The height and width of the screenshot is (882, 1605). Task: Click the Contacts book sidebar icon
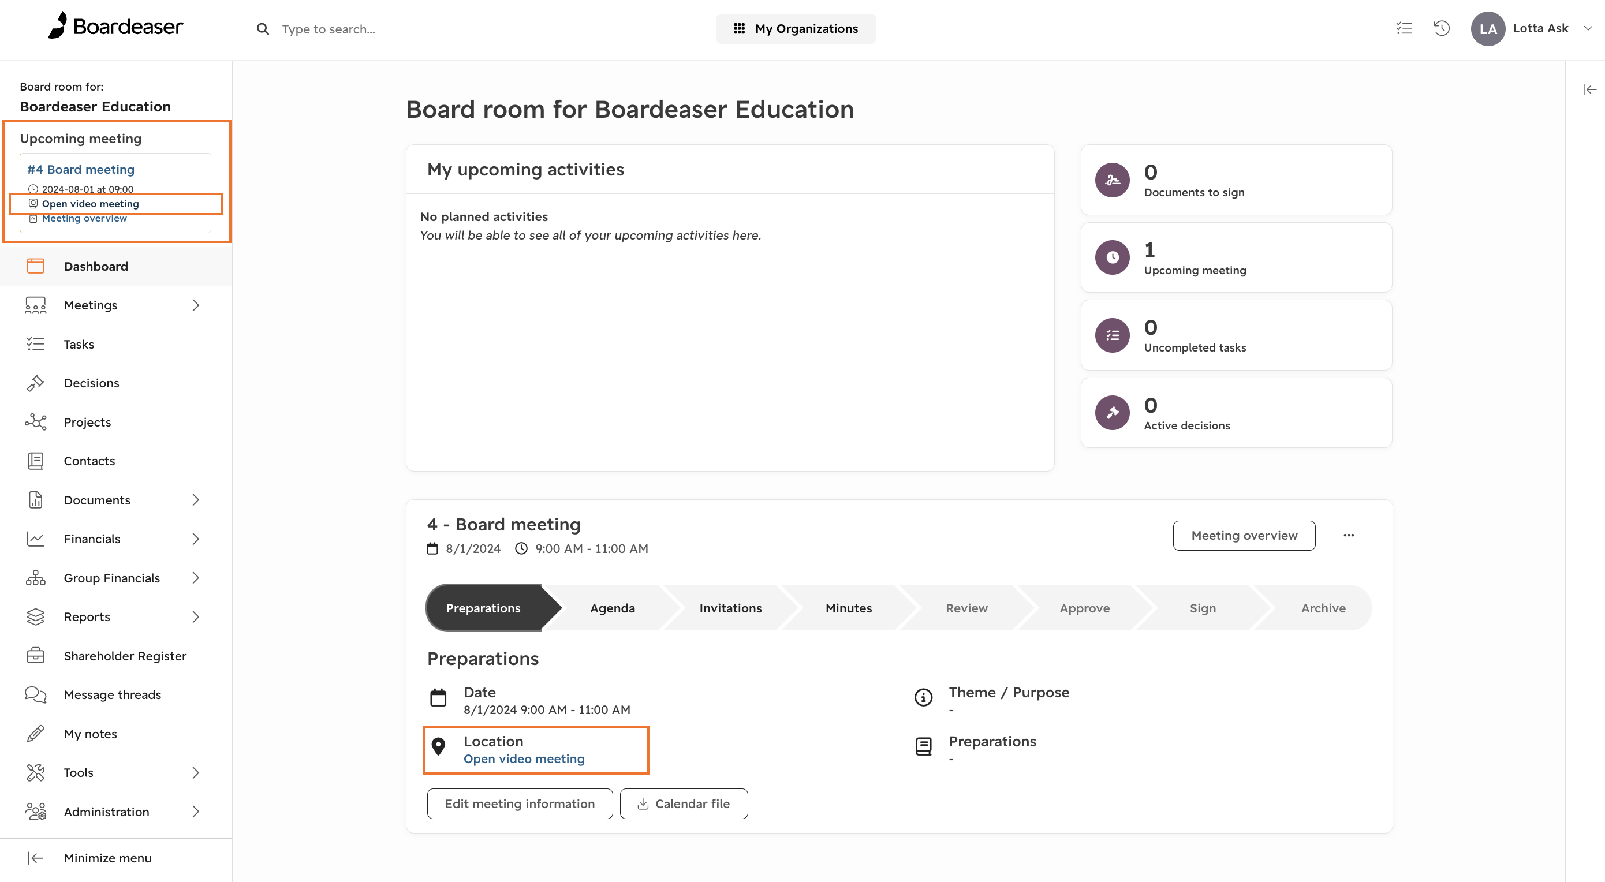[x=36, y=461]
